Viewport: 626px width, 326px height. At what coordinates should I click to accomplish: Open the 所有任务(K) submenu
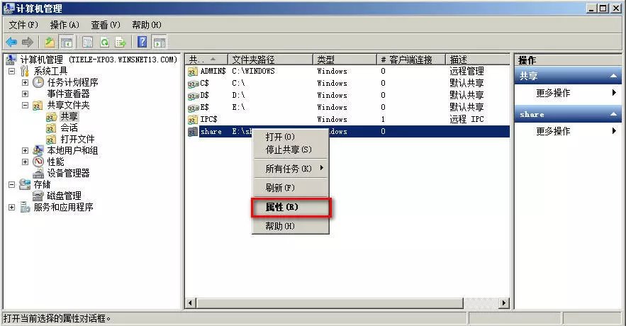point(291,169)
